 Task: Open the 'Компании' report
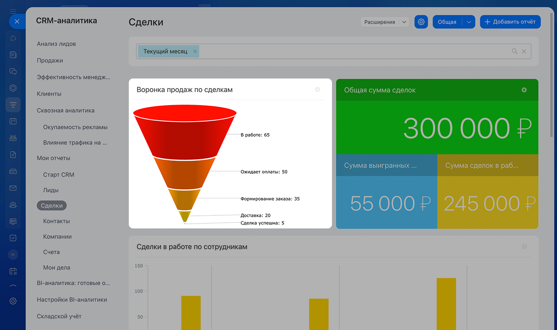point(57,237)
